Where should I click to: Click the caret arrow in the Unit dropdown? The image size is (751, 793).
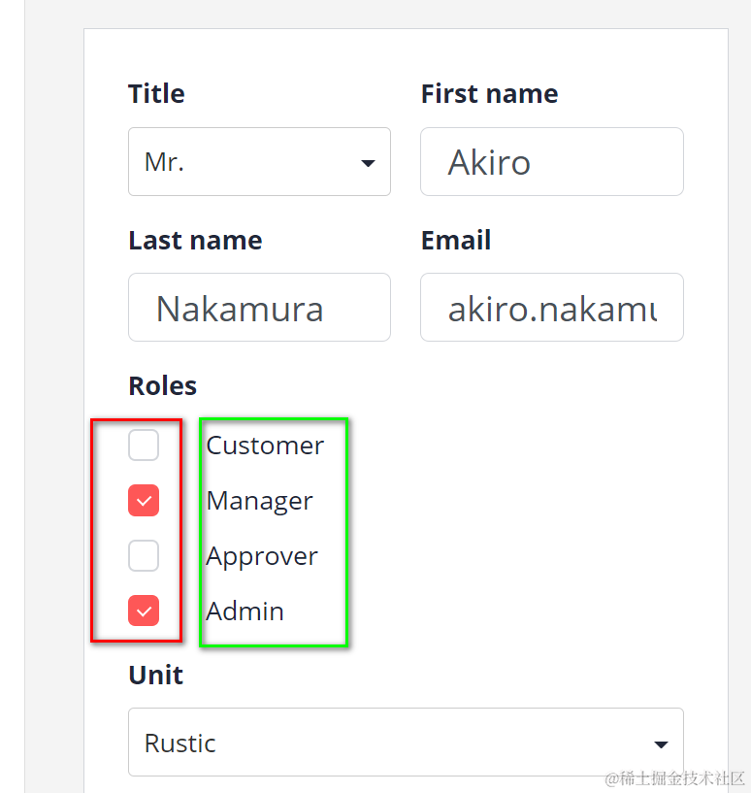tap(661, 744)
